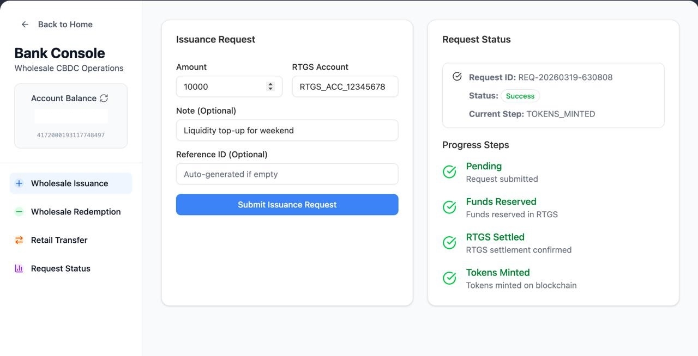Click the RTGS Settled check icon
Image resolution: width=698 pixels, height=356 pixels.
(x=449, y=243)
